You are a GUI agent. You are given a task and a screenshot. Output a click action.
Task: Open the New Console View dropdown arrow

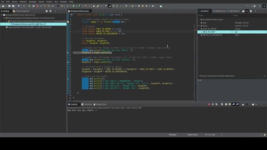click(256, 104)
